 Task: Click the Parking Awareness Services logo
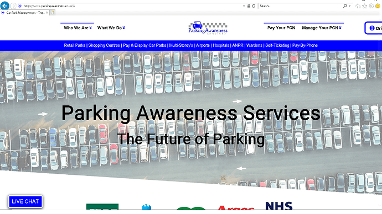click(x=208, y=28)
